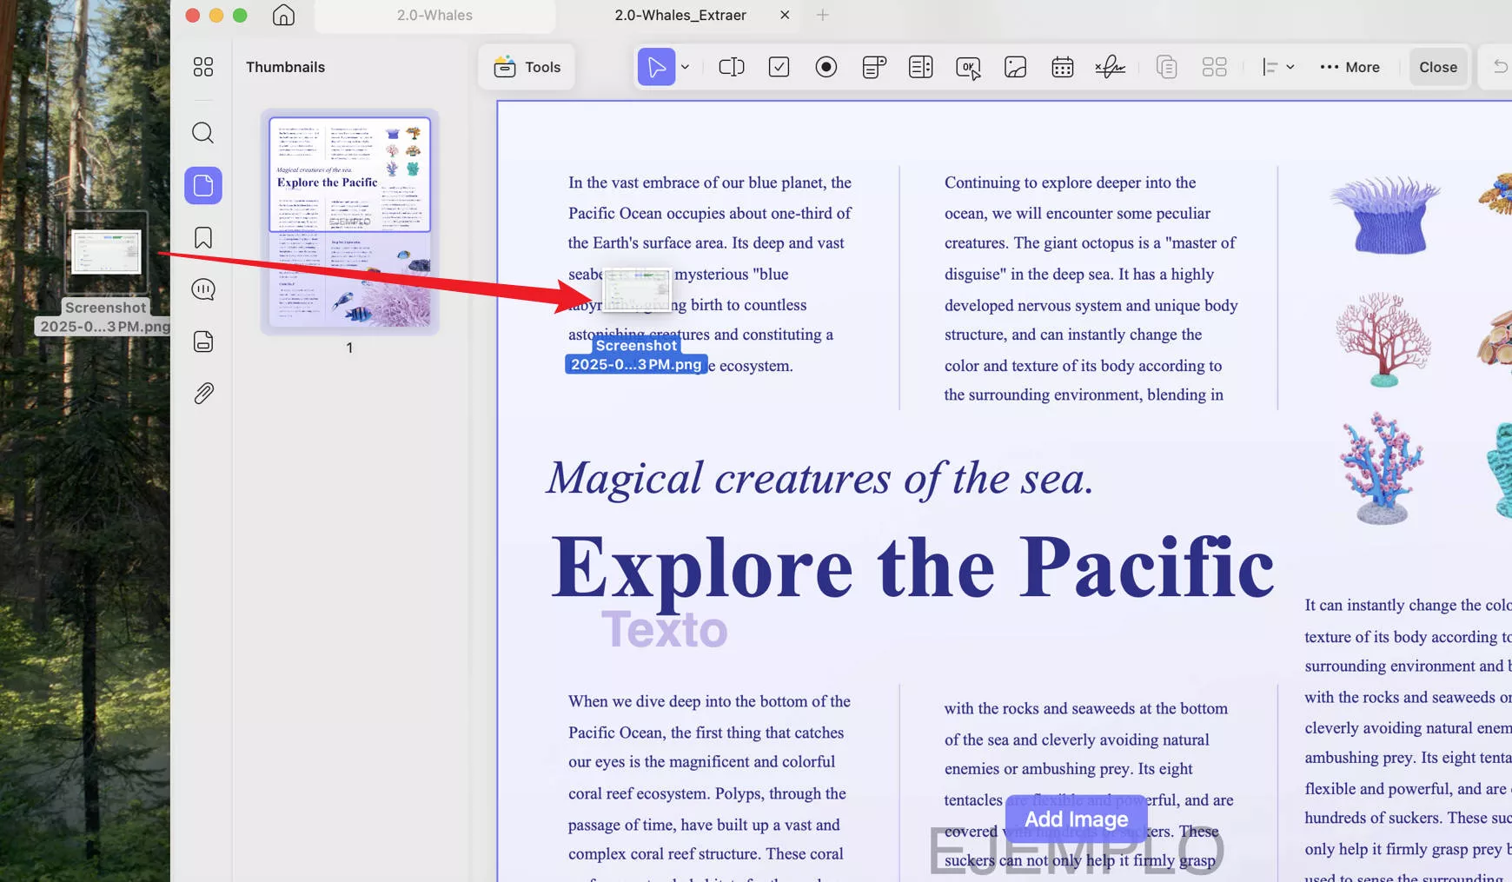This screenshot has width=1512, height=882.
Task: Click the red coral image
Action: 1383,340
